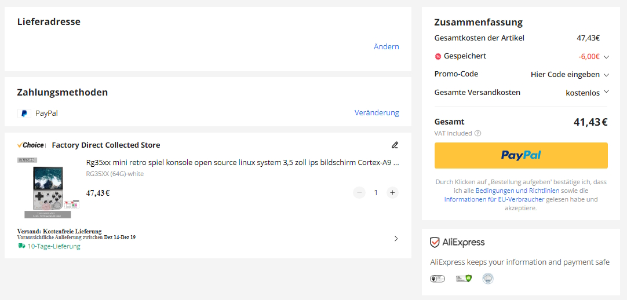Open the Bedingungen und Richtlinien link
The height and width of the screenshot is (300, 627).
click(x=517, y=191)
